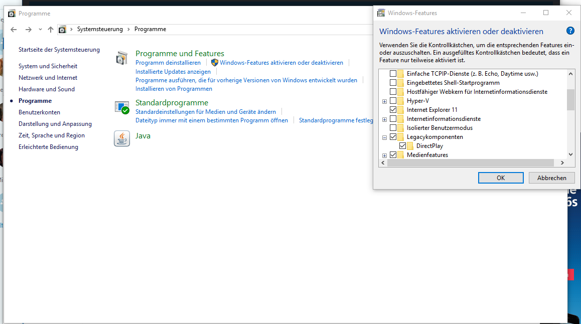Click the feature list scroll up arrow
Screen dimensions: 581x324
(x=570, y=74)
